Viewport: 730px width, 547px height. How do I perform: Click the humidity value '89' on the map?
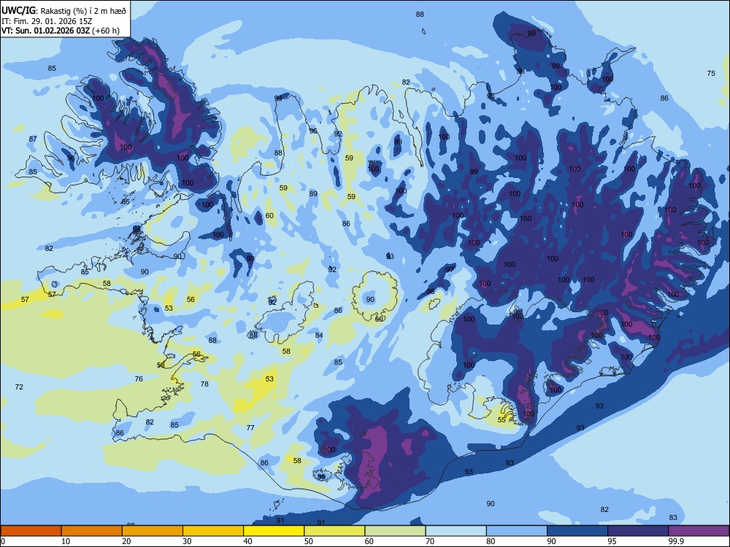tap(313, 194)
